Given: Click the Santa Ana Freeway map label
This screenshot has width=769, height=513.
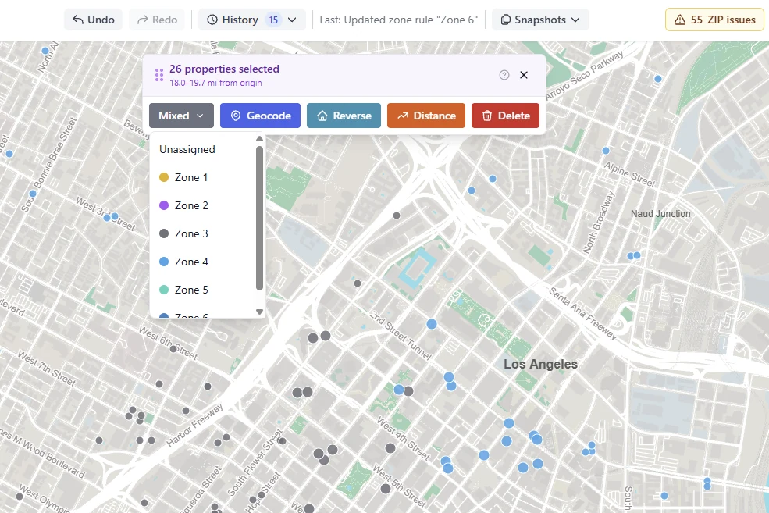Looking at the screenshot, I should [x=582, y=314].
